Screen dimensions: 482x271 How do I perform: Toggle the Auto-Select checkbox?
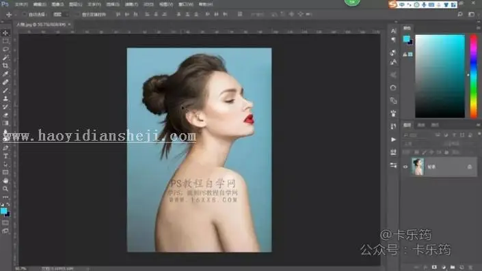(x=25, y=14)
